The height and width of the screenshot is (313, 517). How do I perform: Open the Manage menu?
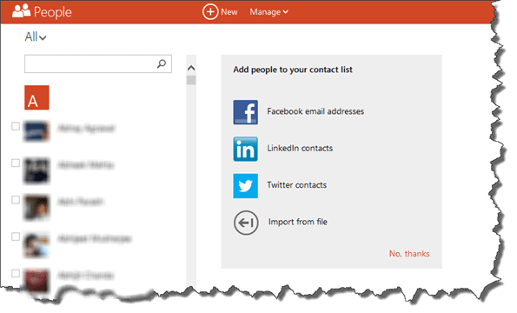268,12
